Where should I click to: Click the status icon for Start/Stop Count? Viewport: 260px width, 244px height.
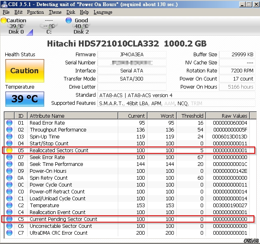pyautogui.click(x=9, y=143)
